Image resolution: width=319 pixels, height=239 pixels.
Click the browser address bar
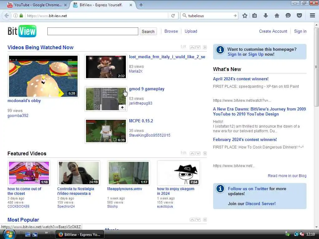point(97,16)
